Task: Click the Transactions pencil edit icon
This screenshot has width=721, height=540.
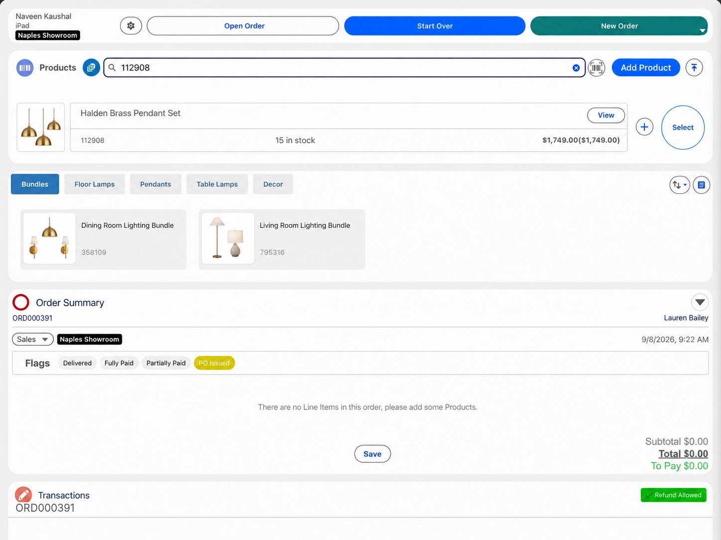Action: 23,495
